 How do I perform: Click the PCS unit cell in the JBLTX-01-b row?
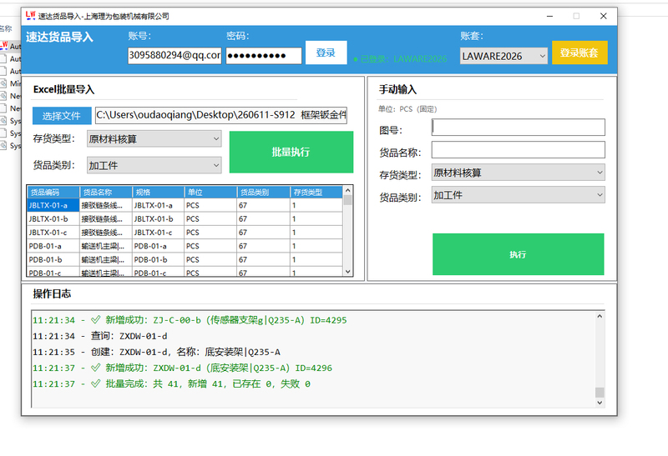[x=210, y=218]
